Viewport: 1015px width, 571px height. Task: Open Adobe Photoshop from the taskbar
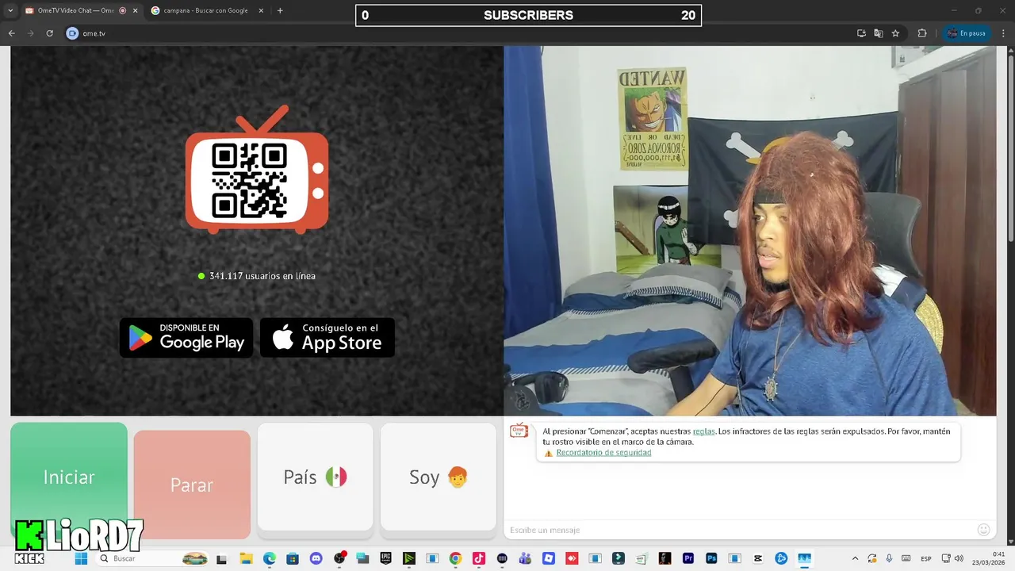[711, 558]
